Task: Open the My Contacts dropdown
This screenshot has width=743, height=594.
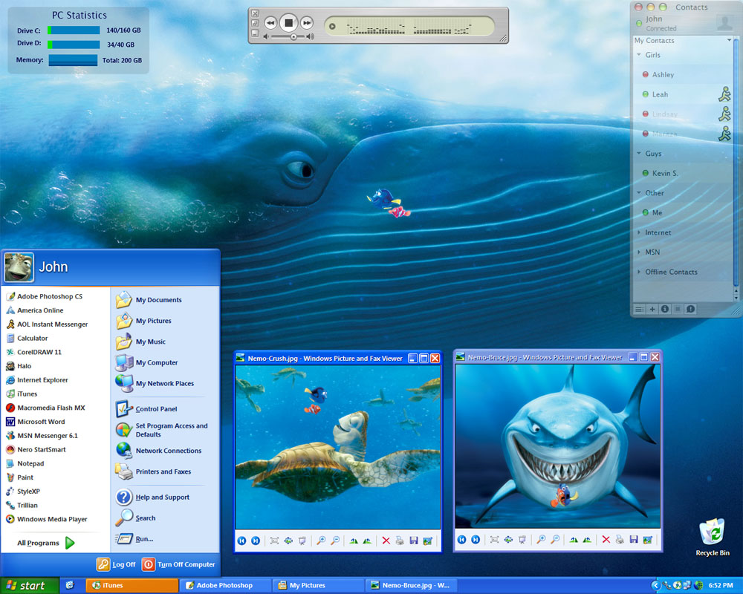Action: (729, 41)
